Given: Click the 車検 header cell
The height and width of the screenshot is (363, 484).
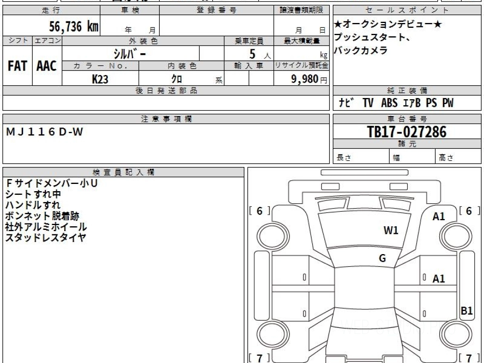Looking at the screenshot, I should coord(130,10).
